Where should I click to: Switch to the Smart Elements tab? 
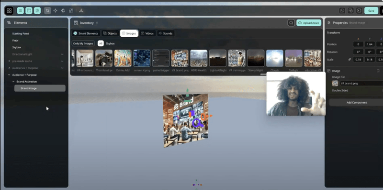click(86, 33)
